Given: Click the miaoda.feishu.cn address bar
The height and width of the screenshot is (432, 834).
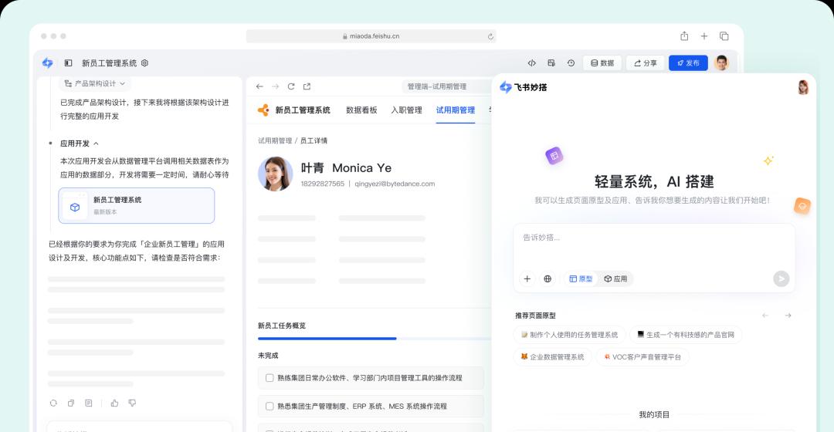Looking at the screenshot, I should coord(371,36).
